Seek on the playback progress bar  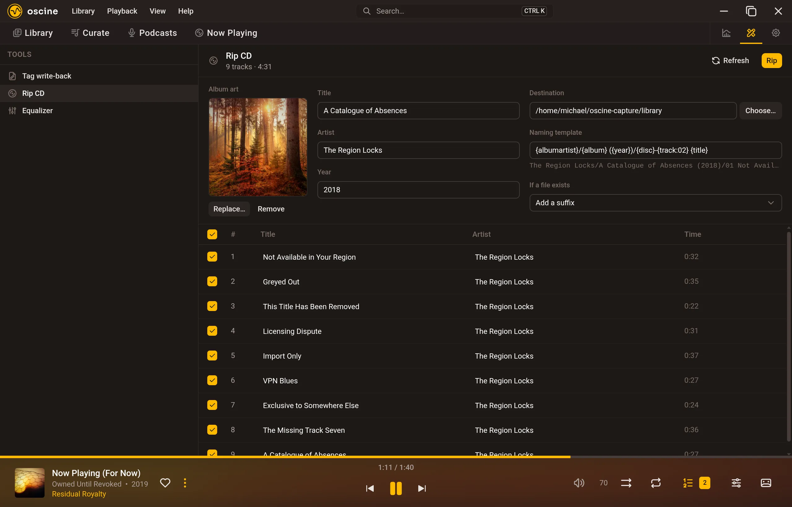pyautogui.click(x=396, y=457)
